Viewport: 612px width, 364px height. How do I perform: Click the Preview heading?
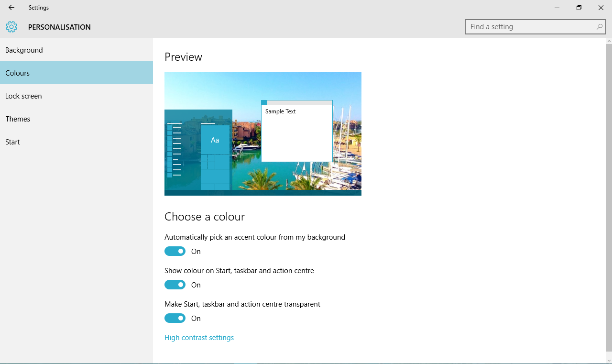(x=183, y=57)
